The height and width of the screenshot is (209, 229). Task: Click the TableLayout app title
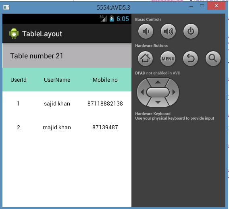(42, 34)
